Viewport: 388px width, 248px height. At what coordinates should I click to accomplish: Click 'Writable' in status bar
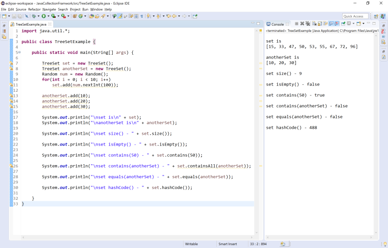191,244
